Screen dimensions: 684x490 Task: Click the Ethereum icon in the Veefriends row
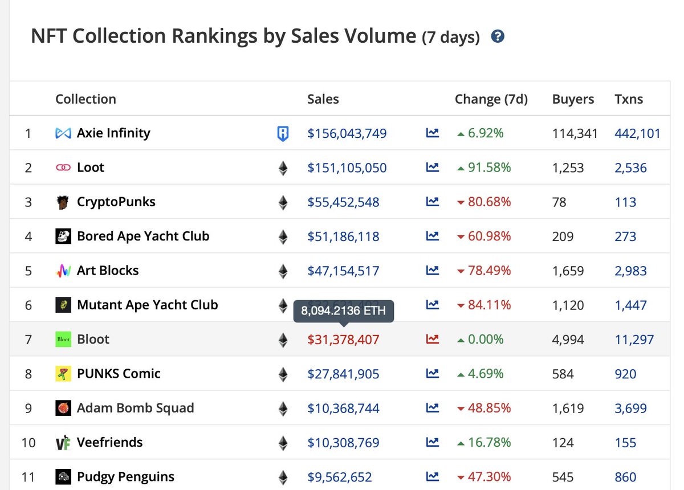[283, 443]
